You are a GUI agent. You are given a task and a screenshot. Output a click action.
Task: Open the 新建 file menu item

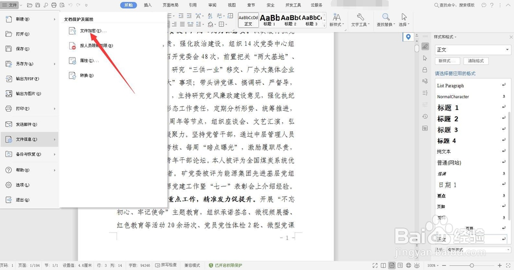29,20
